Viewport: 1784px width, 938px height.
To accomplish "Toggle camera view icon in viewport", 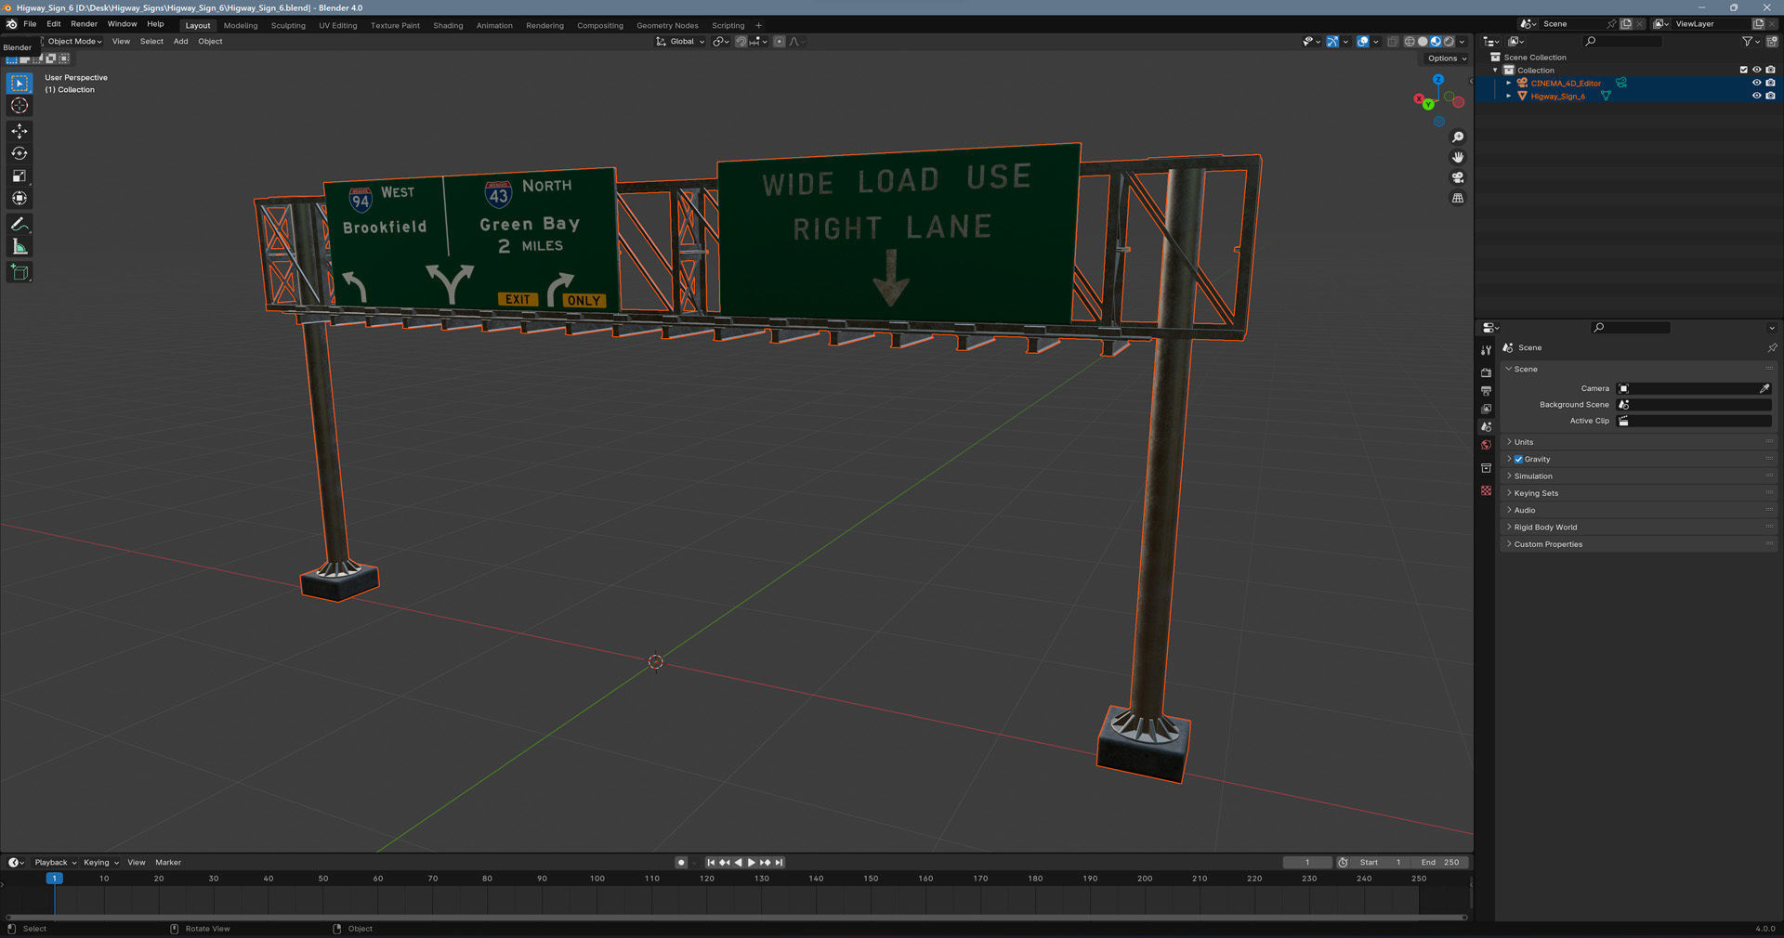I will (1458, 177).
